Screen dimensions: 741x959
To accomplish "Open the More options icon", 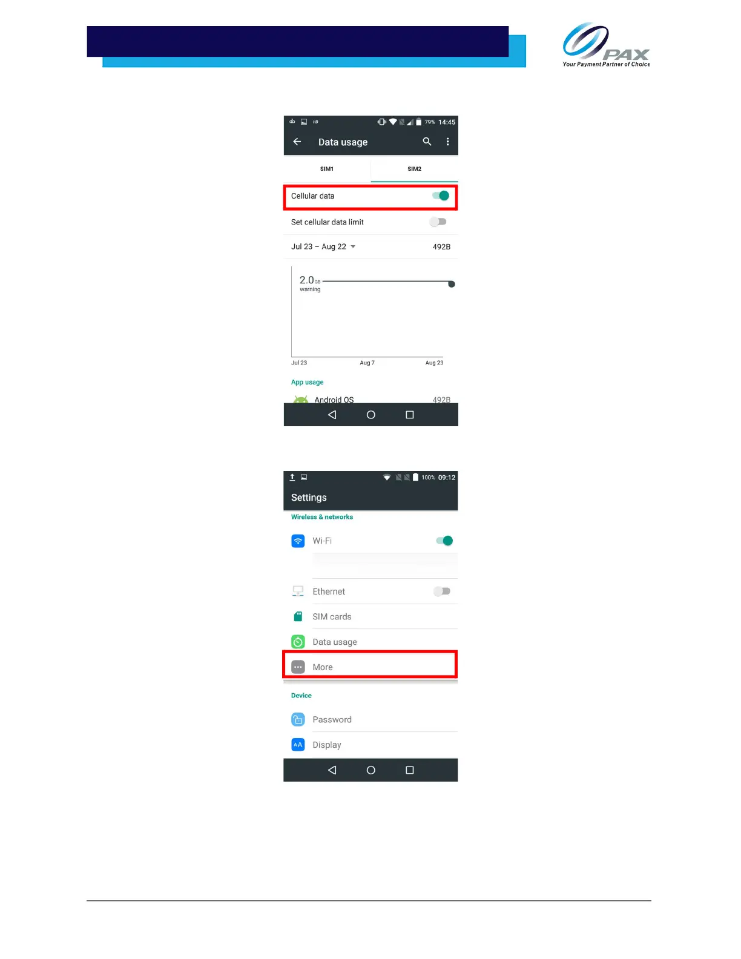I will coord(298,667).
